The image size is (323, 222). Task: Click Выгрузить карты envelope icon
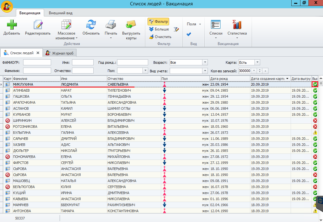131,25
